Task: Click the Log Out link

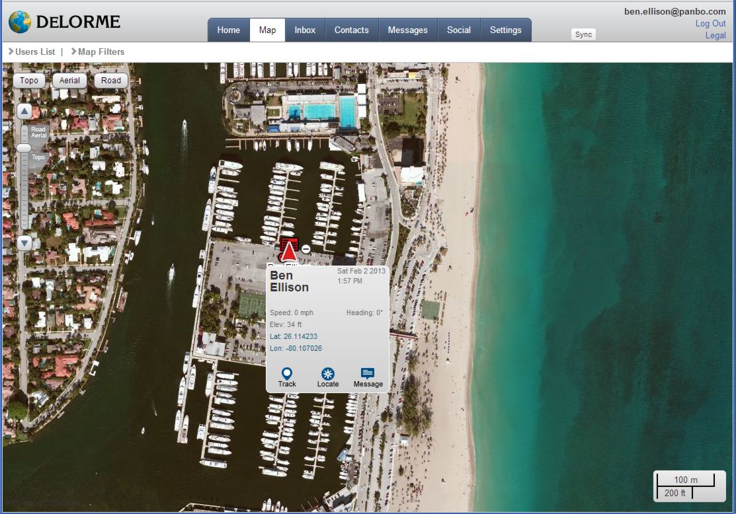Action: 711,23
